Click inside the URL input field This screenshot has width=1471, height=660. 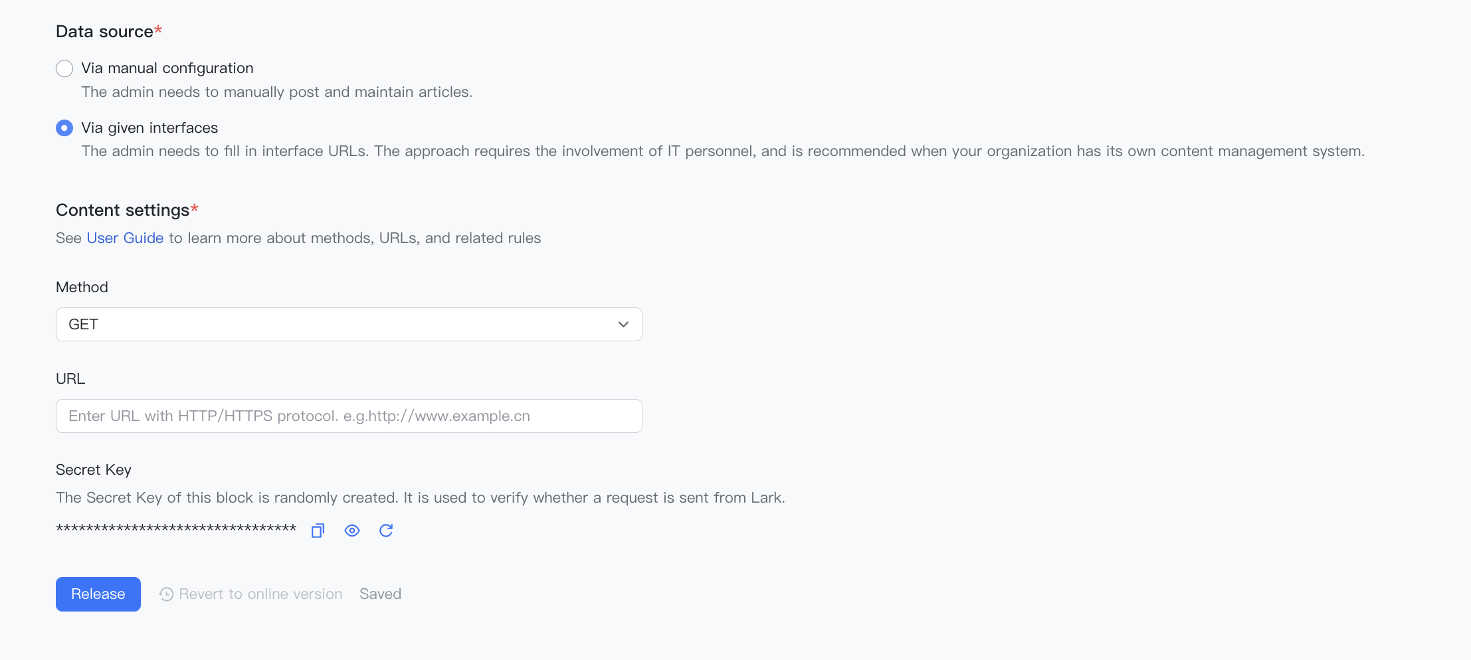349,416
